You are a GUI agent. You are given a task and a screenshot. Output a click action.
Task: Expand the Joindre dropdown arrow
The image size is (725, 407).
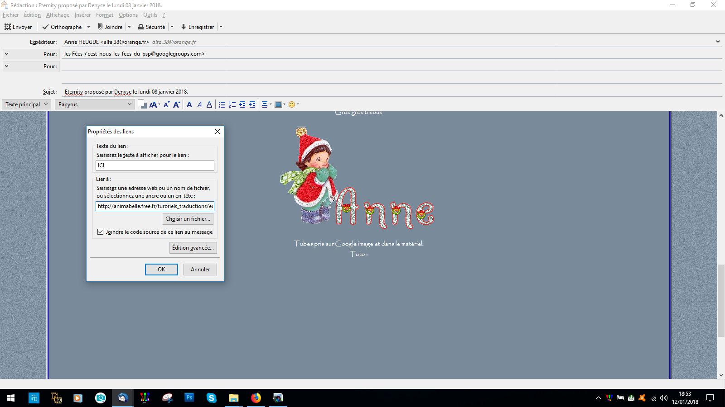129,27
